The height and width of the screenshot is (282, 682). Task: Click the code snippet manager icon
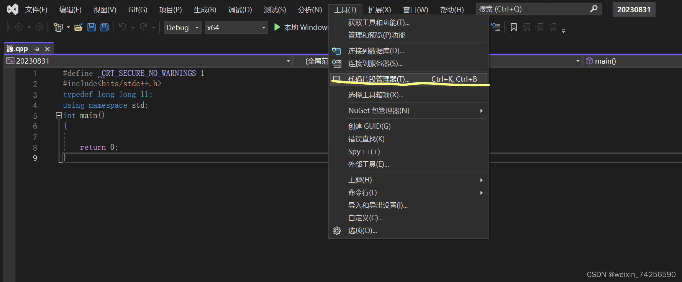pyautogui.click(x=337, y=79)
